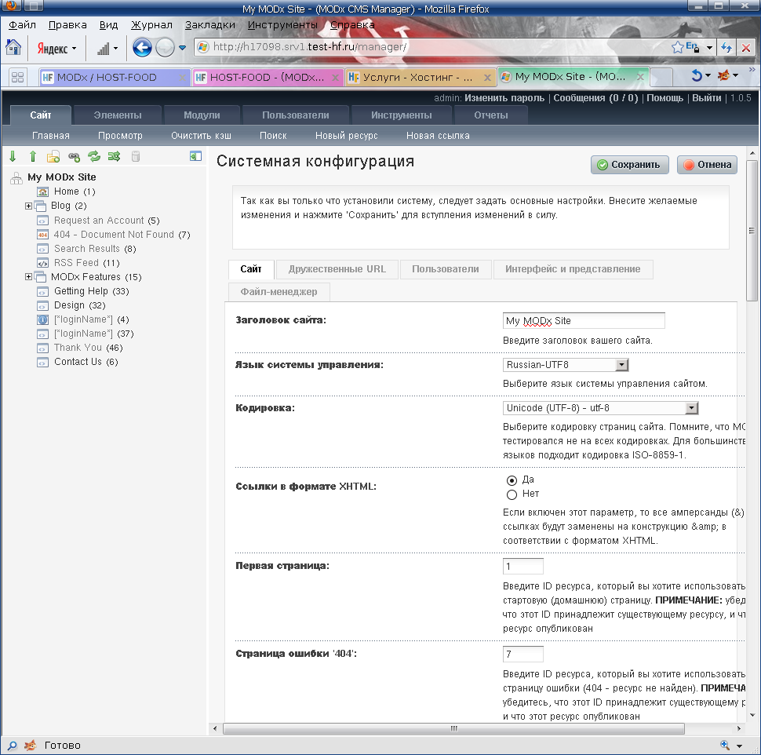
Task: Select Да for XHTML links
Action: click(512, 480)
